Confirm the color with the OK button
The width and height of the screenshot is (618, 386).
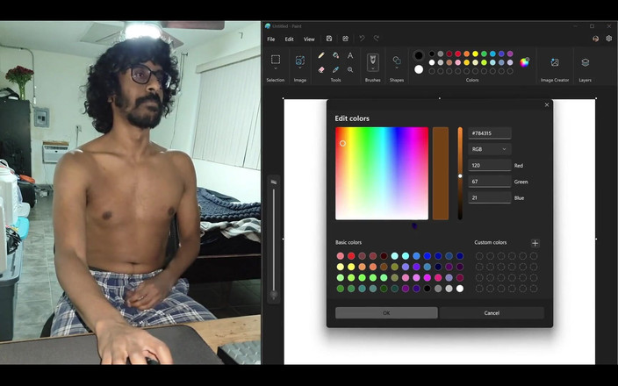[386, 312]
